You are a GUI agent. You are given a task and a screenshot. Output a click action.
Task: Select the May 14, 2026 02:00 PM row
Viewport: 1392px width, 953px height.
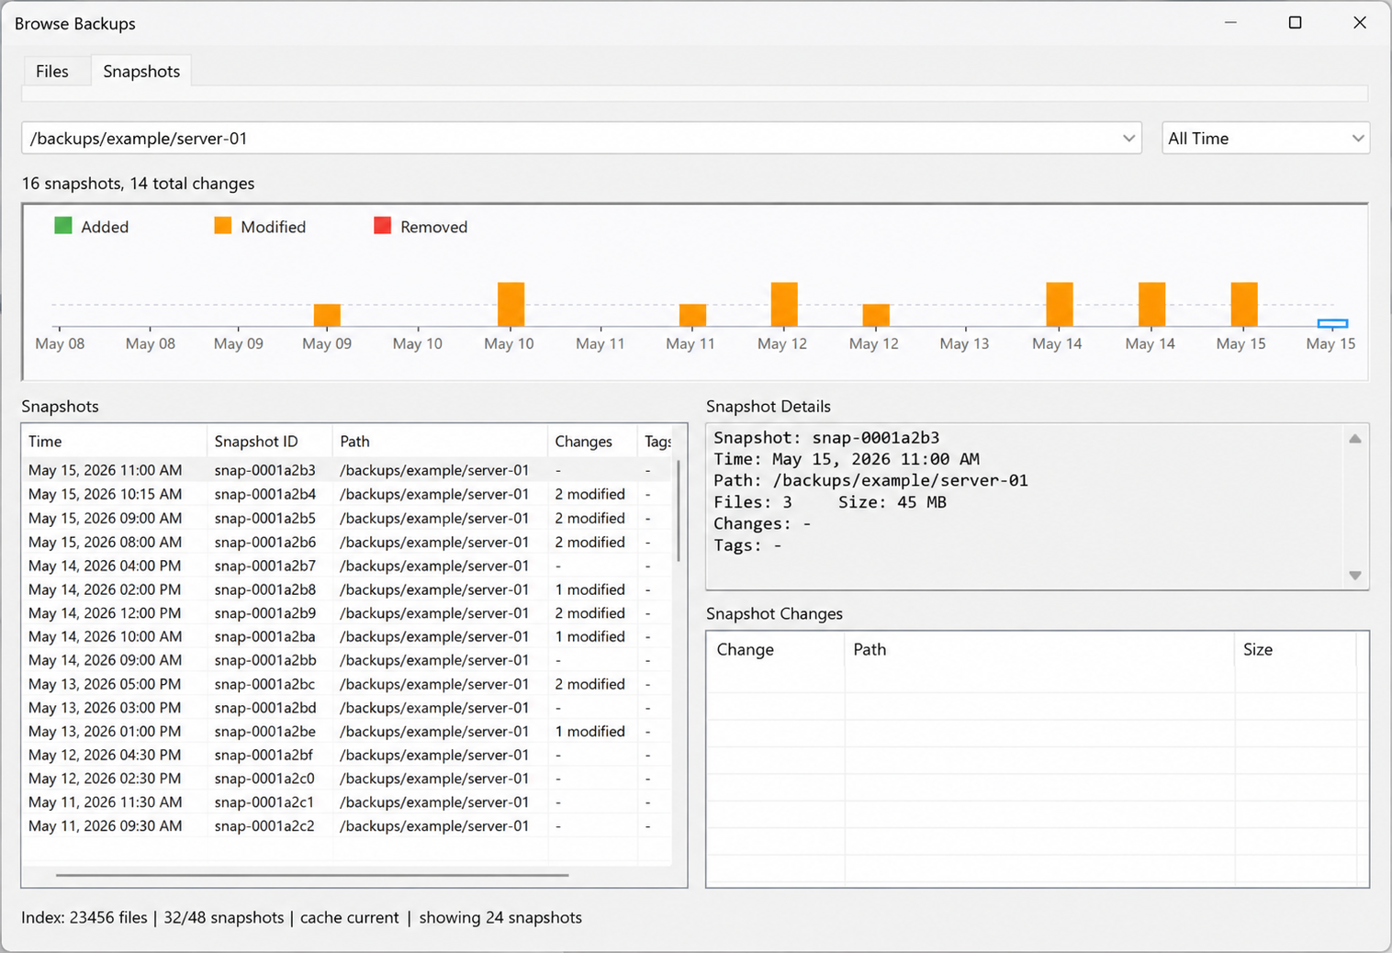pyautogui.click(x=347, y=589)
